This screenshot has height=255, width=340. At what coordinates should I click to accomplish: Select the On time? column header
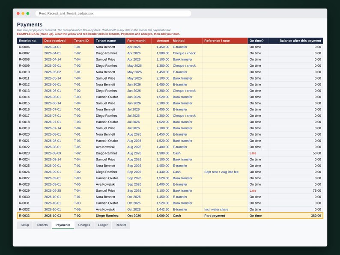pos(258,41)
